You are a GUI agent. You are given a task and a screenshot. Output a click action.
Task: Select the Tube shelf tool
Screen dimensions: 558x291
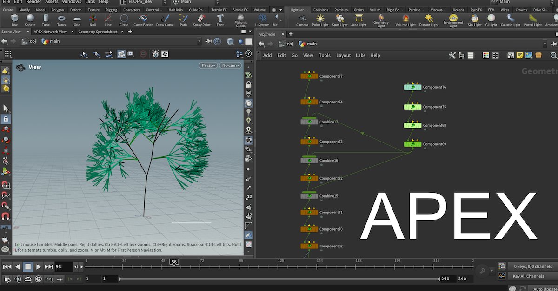[46, 20]
